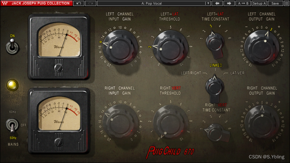The height and width of the screenshot is (163, 290).
Task: Click the Left-Lat Time Constant selector
Action: click(215, 44)
